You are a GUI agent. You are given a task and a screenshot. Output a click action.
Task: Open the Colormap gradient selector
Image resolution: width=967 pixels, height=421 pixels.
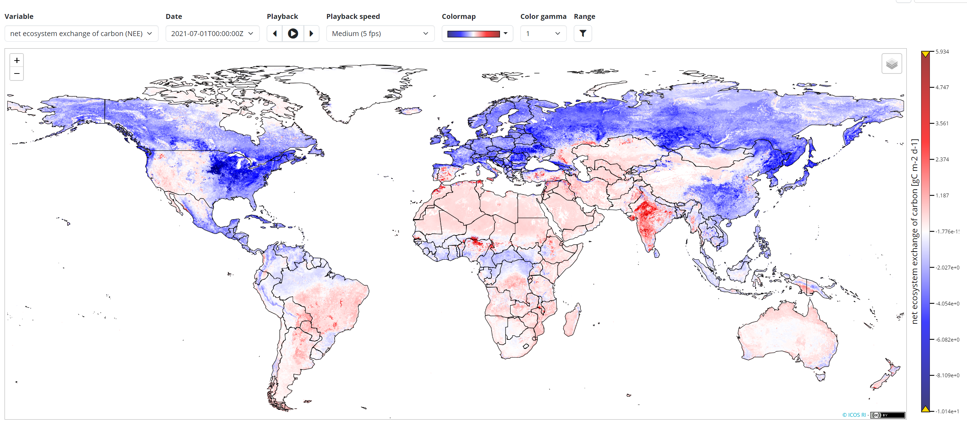[477, 33]
